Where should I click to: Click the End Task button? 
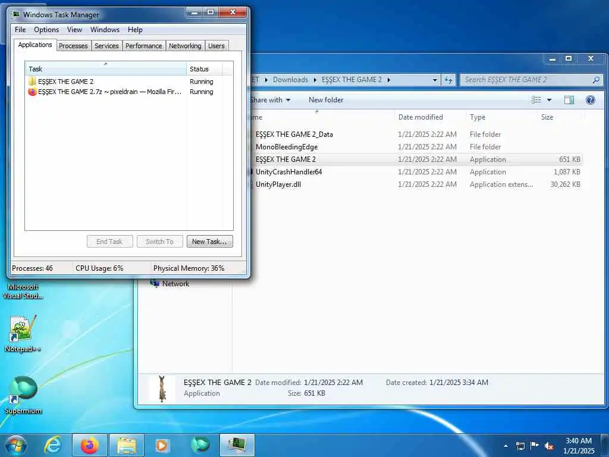(x=109, y=242)
